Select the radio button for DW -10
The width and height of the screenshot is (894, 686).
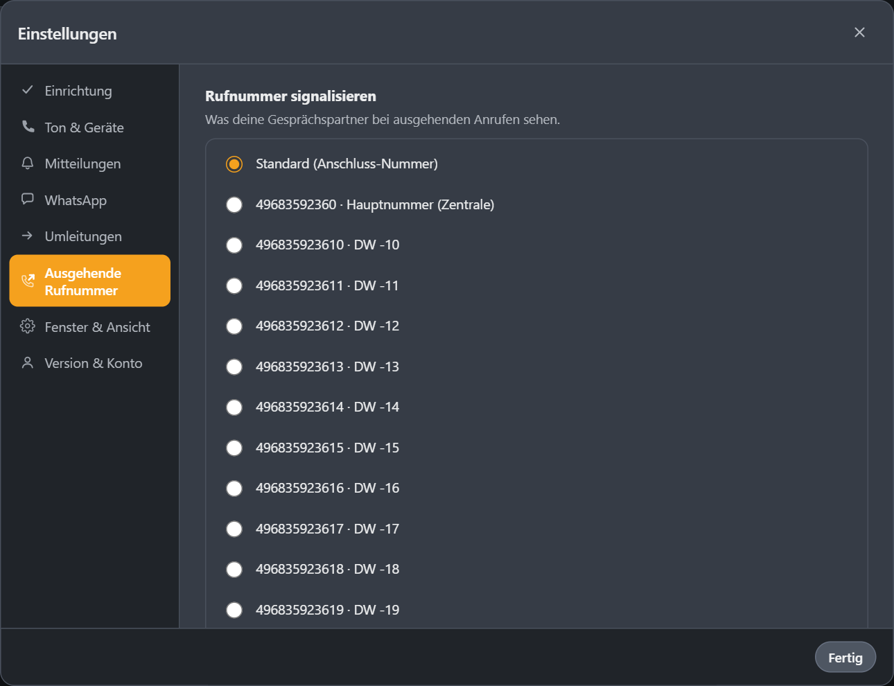tap(234, 245)
